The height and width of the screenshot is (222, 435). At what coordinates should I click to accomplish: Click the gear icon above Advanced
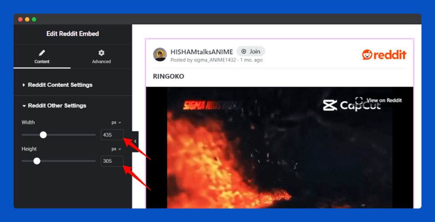tap(101, 53)
